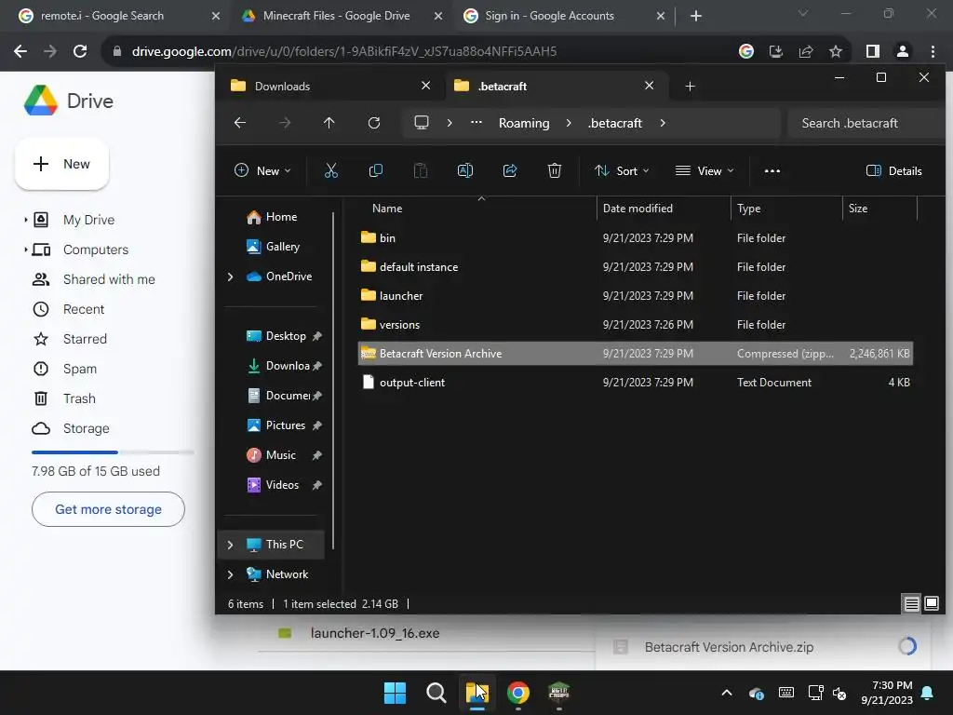This screenshot has width=953, height=715.
Task: Click Get more storage button
Action: 108,509
